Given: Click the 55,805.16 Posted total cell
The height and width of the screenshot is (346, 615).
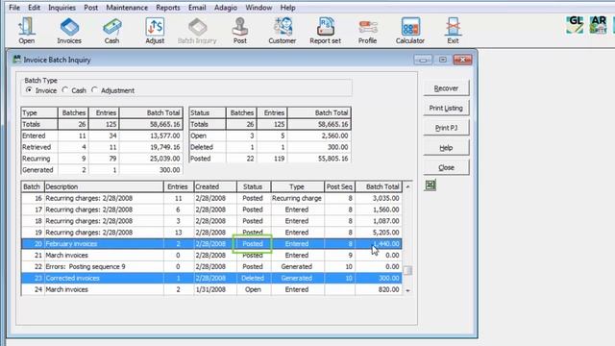Looking at the screenshot, I should pyautogui.click(x=319, y=159).
